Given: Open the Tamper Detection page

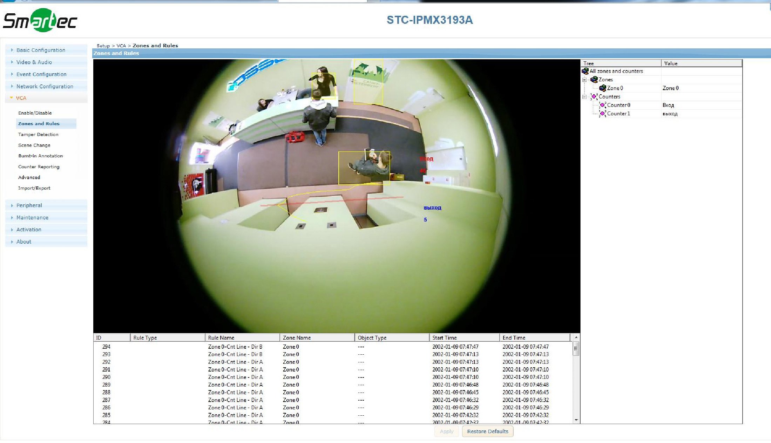Looking at the screenshot, I should [38, 135].
